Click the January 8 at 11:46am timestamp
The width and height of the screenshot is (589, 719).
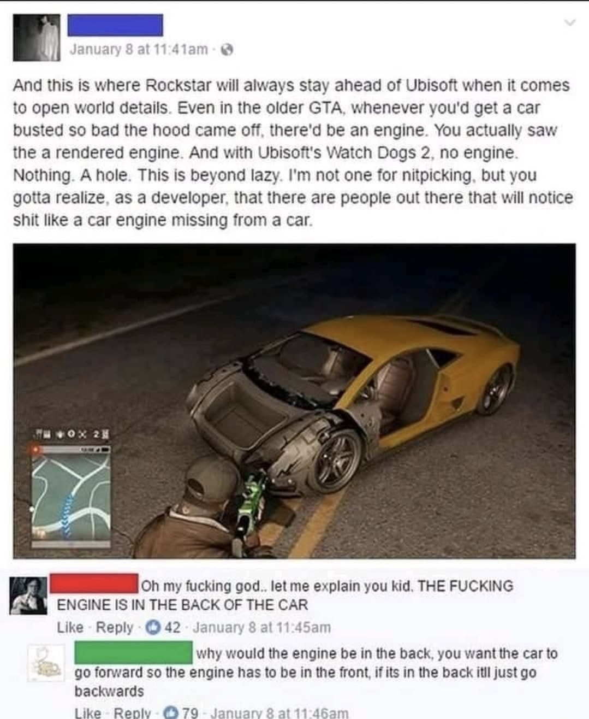coord(279,713)
